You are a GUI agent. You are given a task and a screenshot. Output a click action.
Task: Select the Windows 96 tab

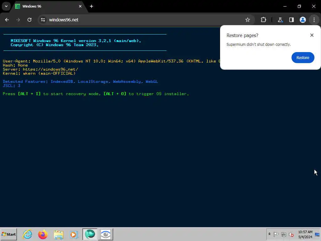coord(48,6)
